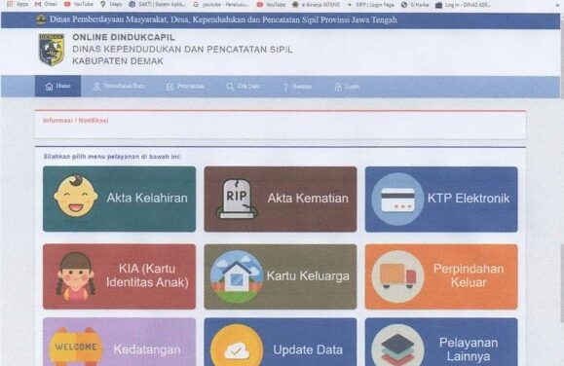Go to the Home navigation tab
The image size is (564, 366).
point(57,86)
